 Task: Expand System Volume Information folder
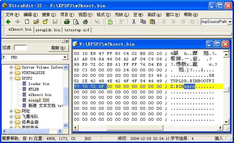click(x=11, y=67)
